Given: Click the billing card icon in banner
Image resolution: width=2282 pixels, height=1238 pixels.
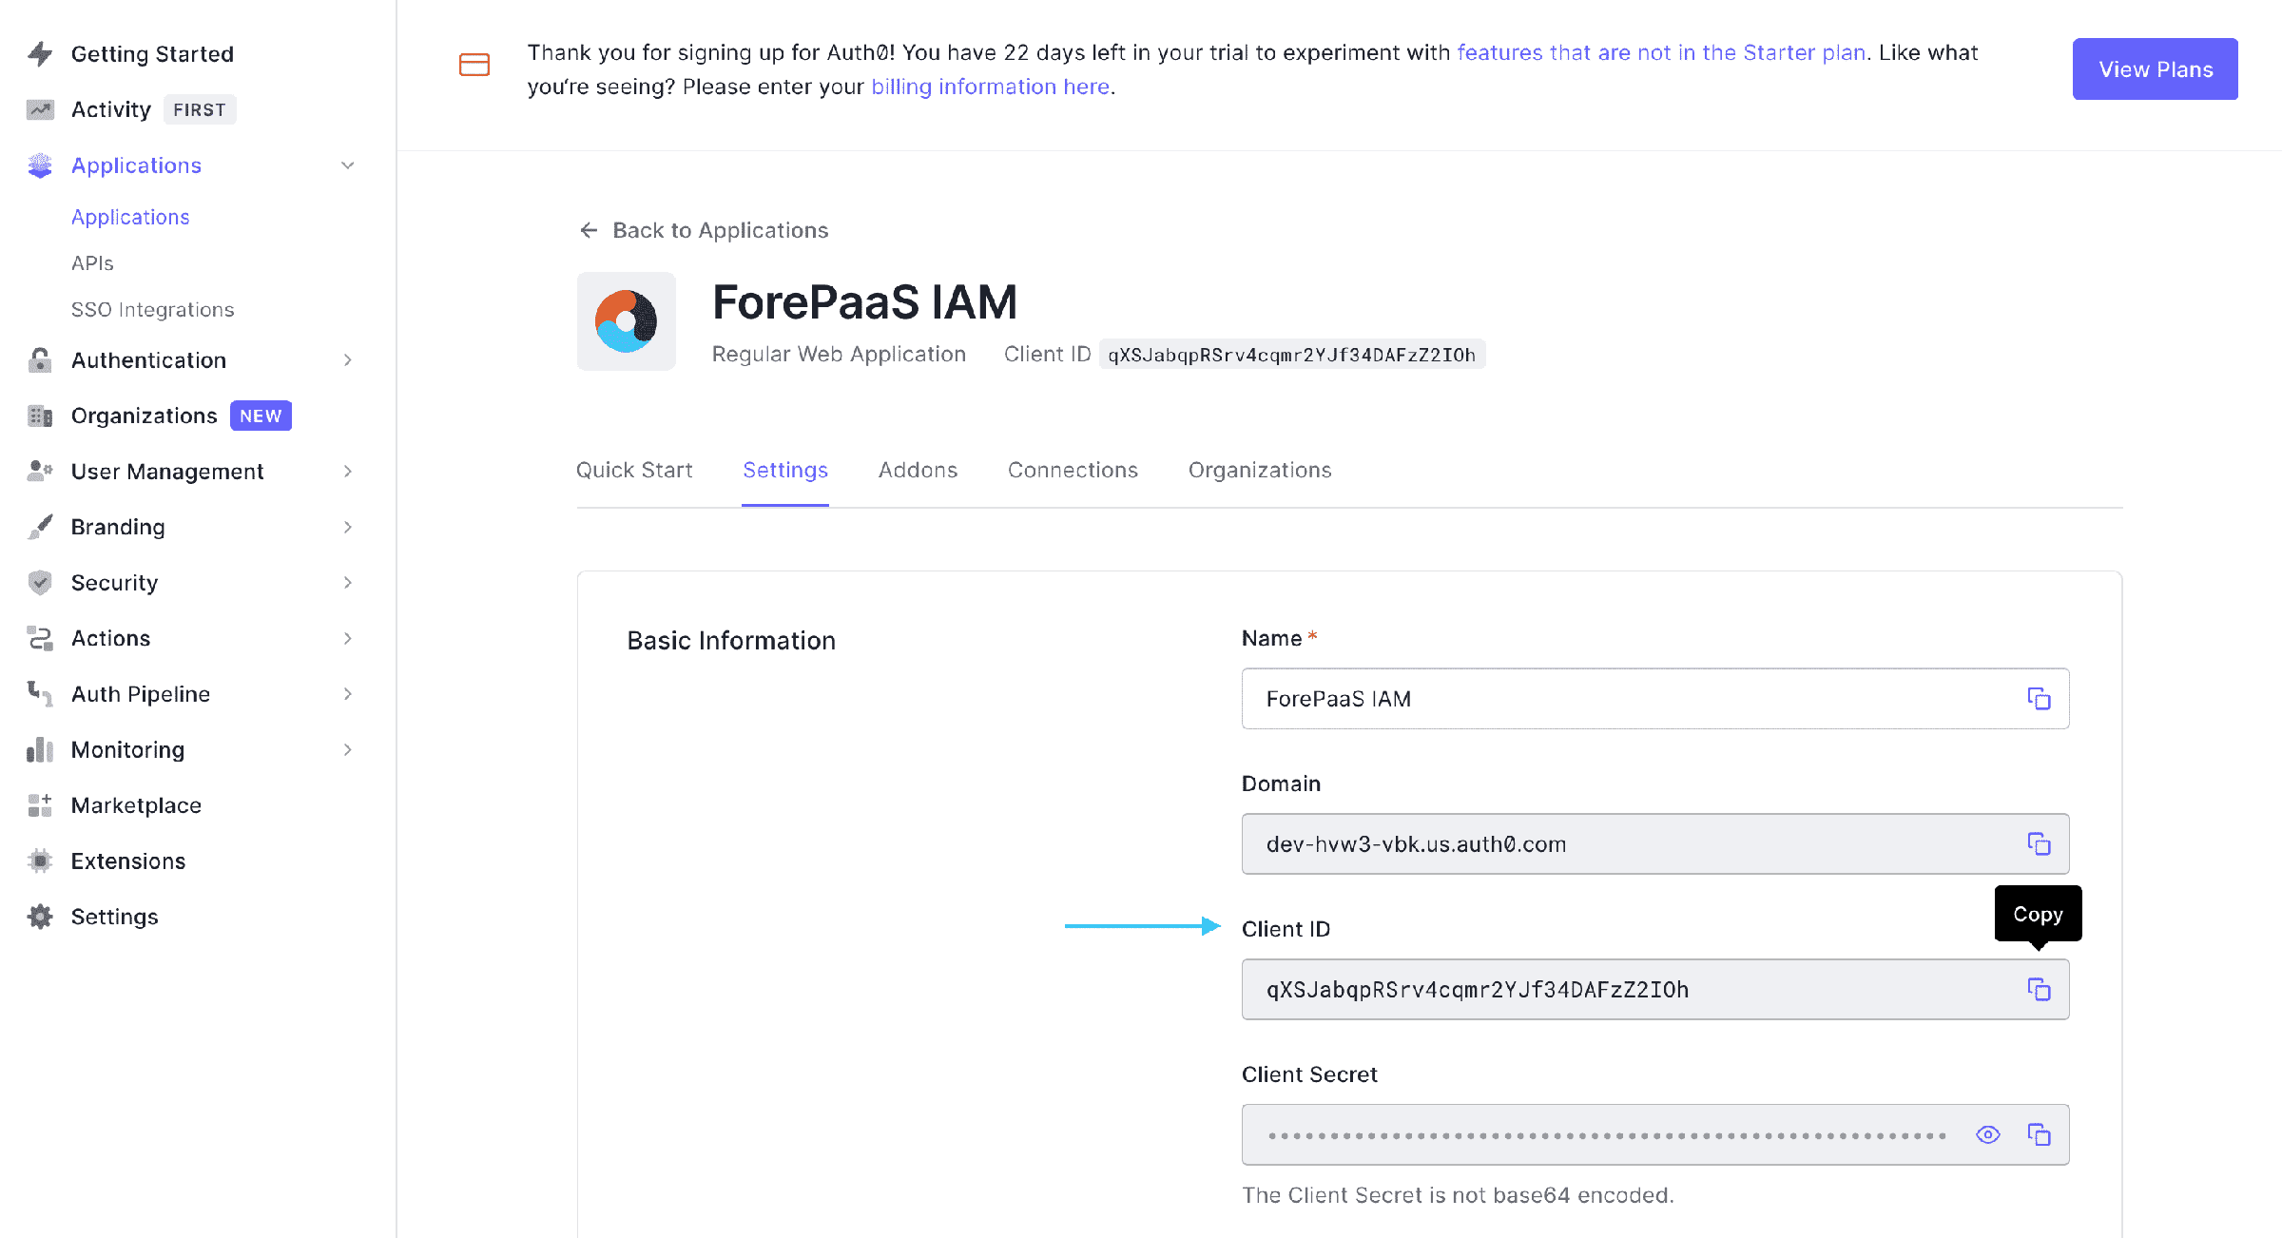Looking at the screenshot, I should click(x=474, y=65).
